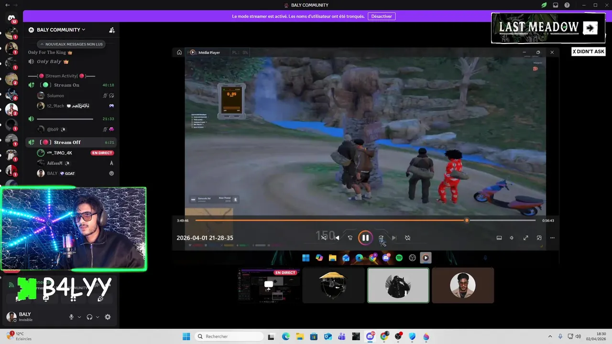
Task: Open headphone output options chevron
Action: click(98, 317)
